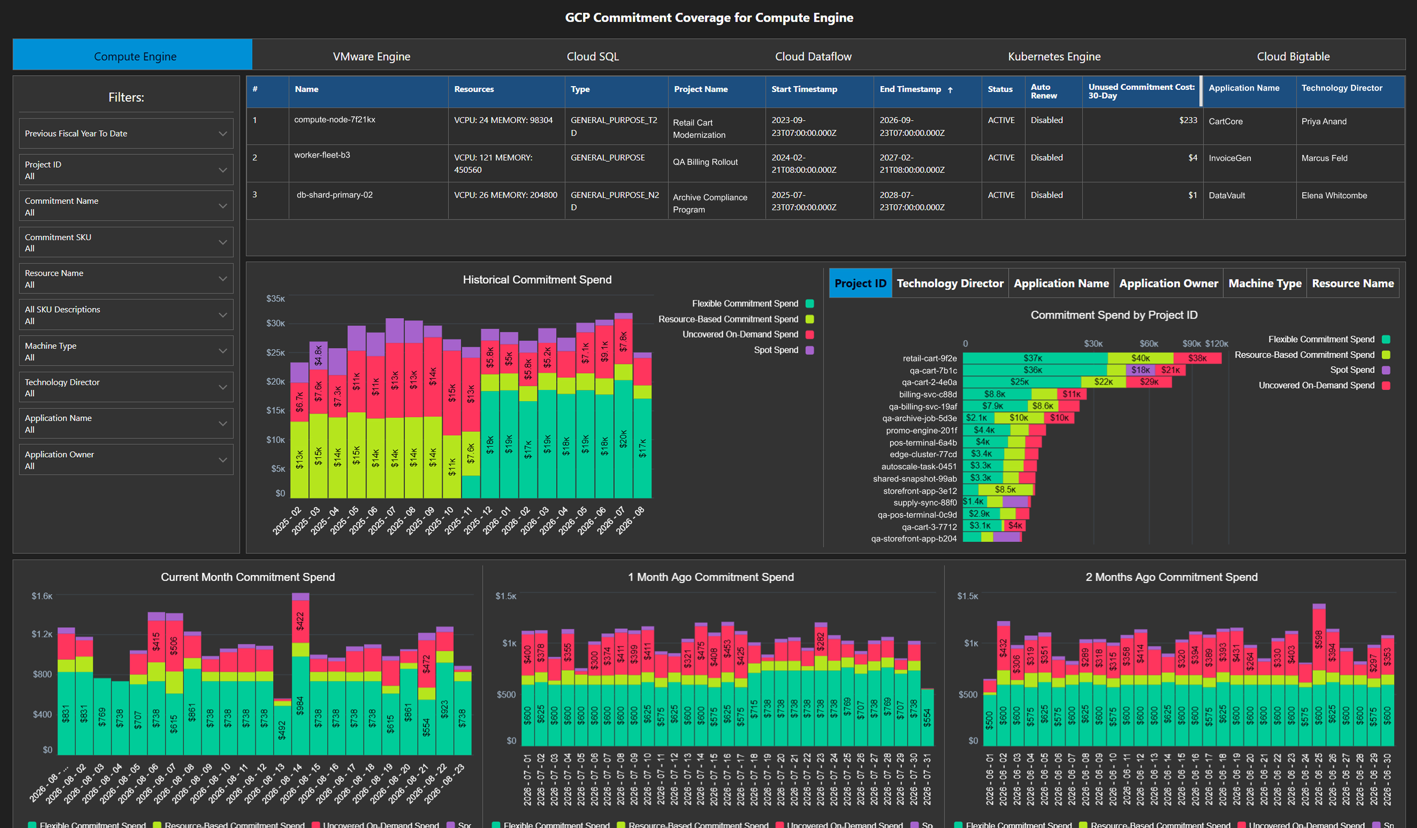Switch to the Cloud Bigtable tab

[x=1293, y=56]
